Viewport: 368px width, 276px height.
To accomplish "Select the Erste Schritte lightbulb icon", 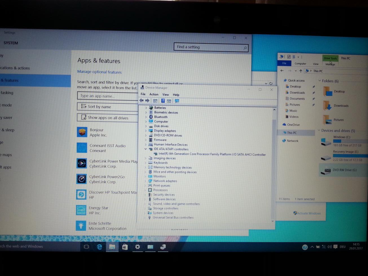I will (x=81, y=226).
